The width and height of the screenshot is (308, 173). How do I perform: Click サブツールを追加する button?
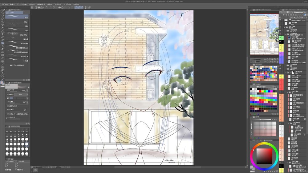point(17,65)
